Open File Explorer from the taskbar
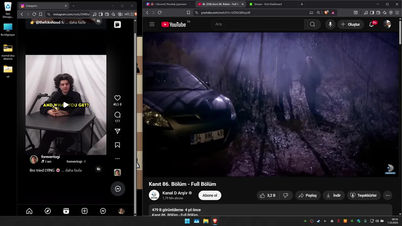Viewport: 402px width, 226px height. [x=206, y=221]
